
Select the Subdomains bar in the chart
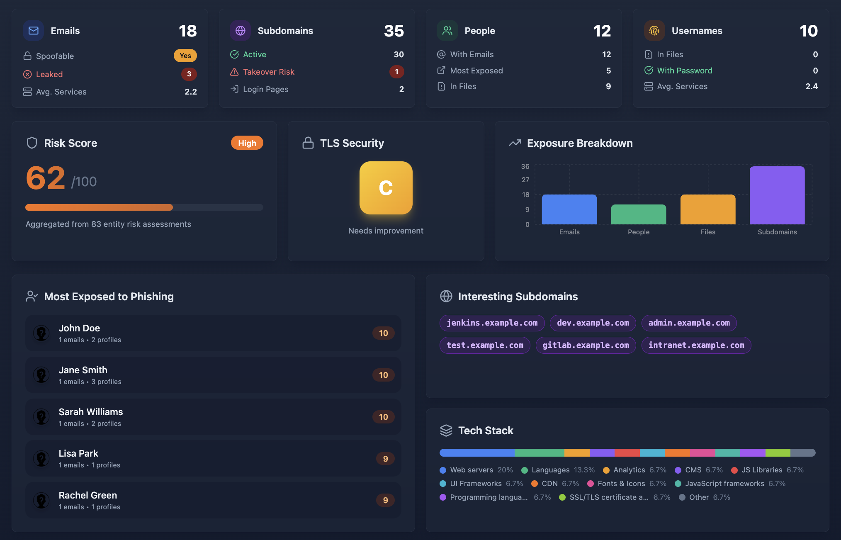(777, 195)
